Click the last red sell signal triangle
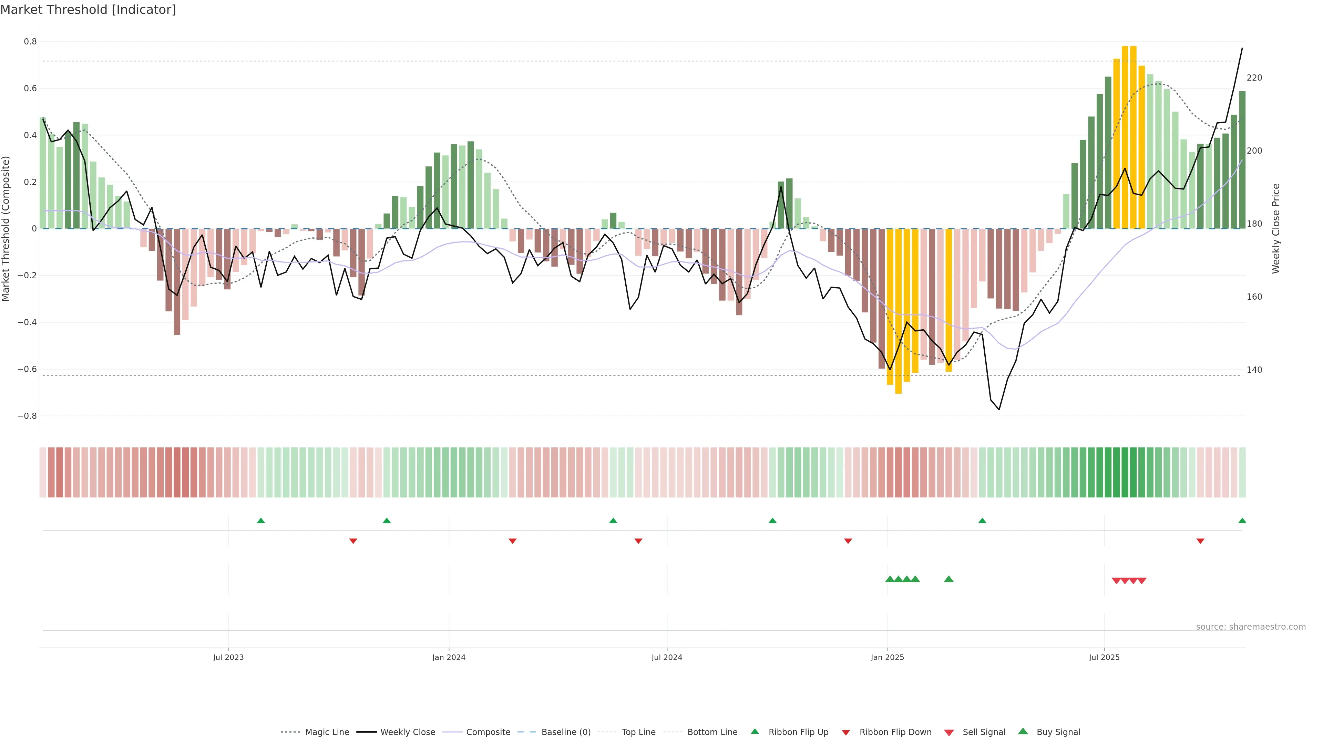 pos(1142,581)
